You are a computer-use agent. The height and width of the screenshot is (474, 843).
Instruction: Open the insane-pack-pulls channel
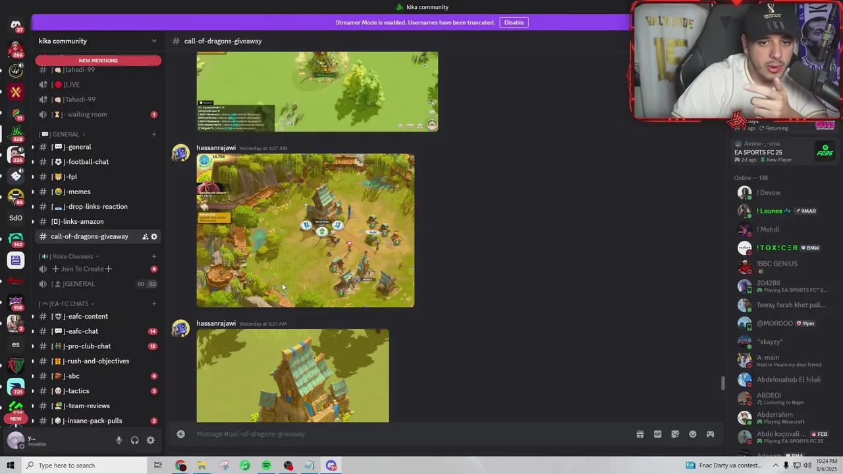click(97, 421)
